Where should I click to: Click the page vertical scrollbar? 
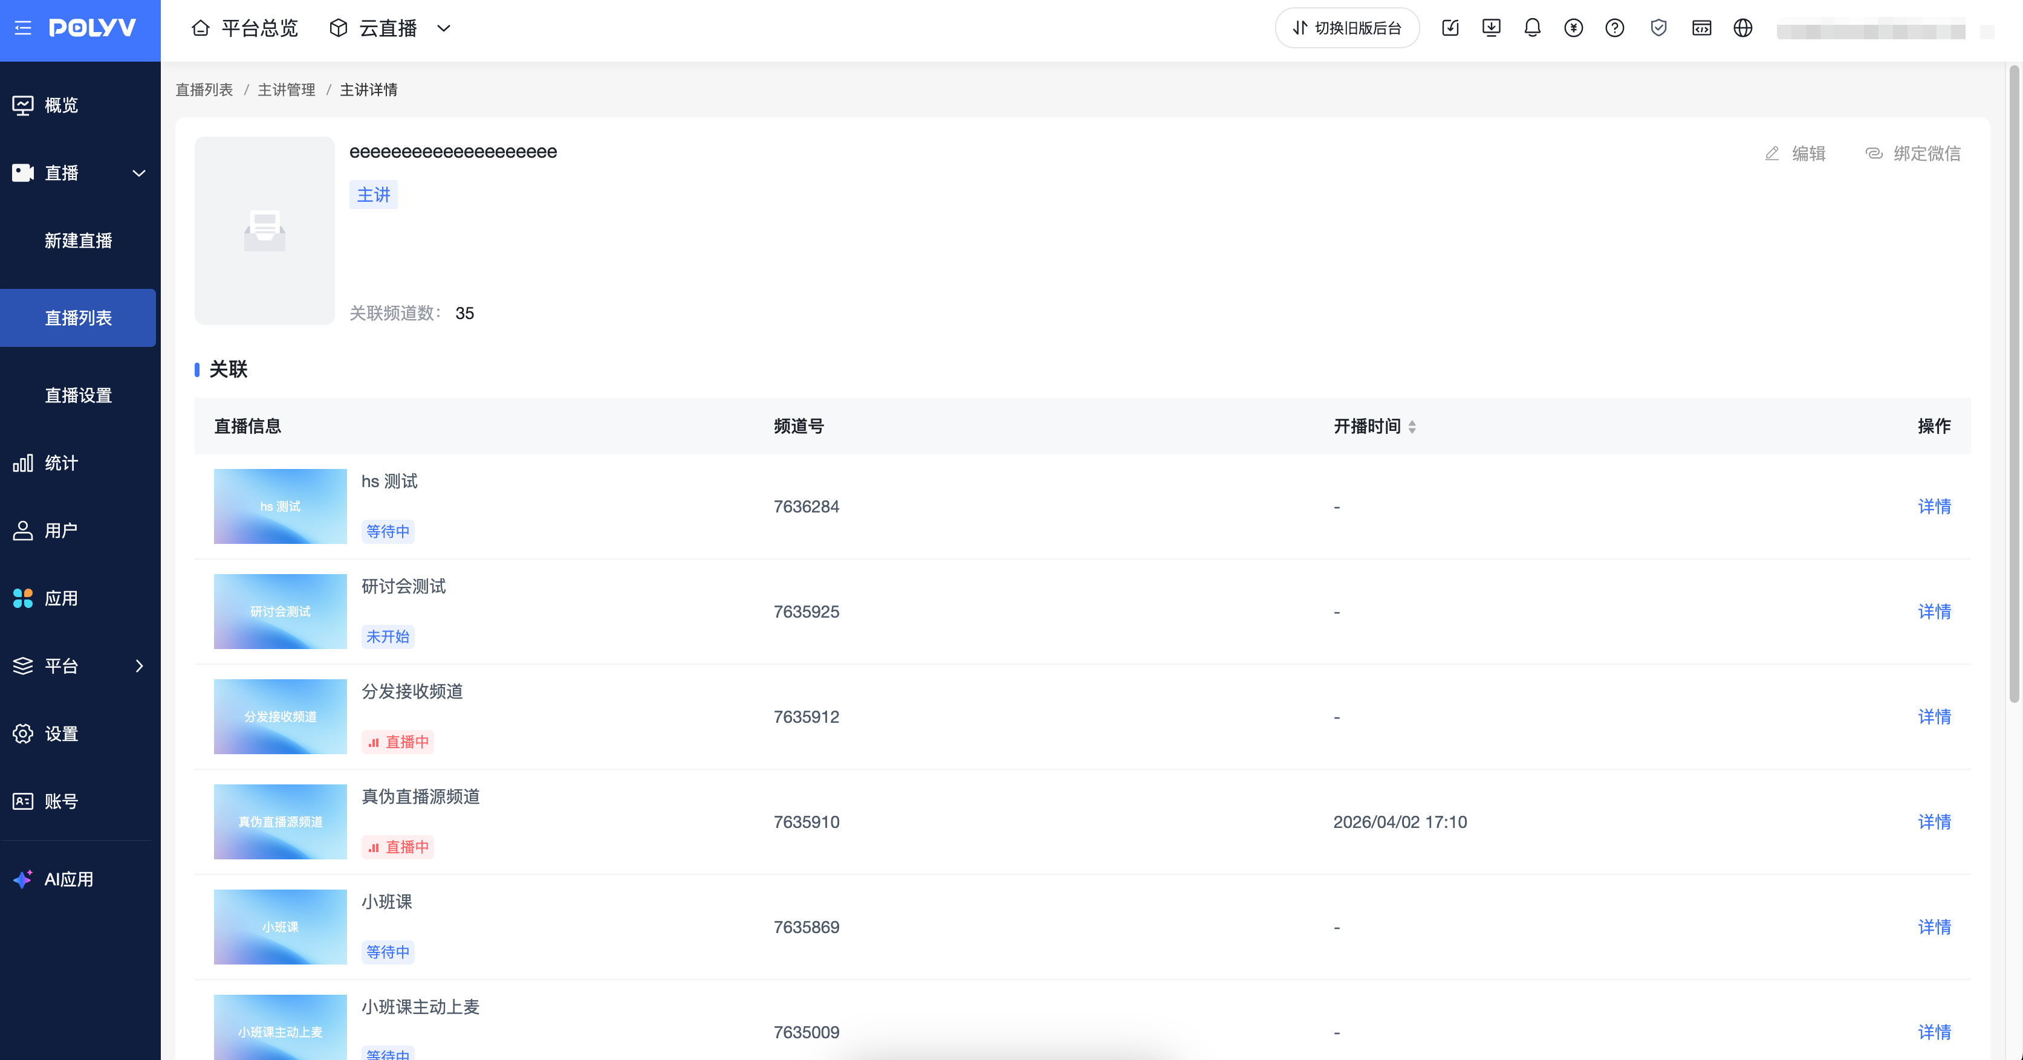coord(2013,385)
